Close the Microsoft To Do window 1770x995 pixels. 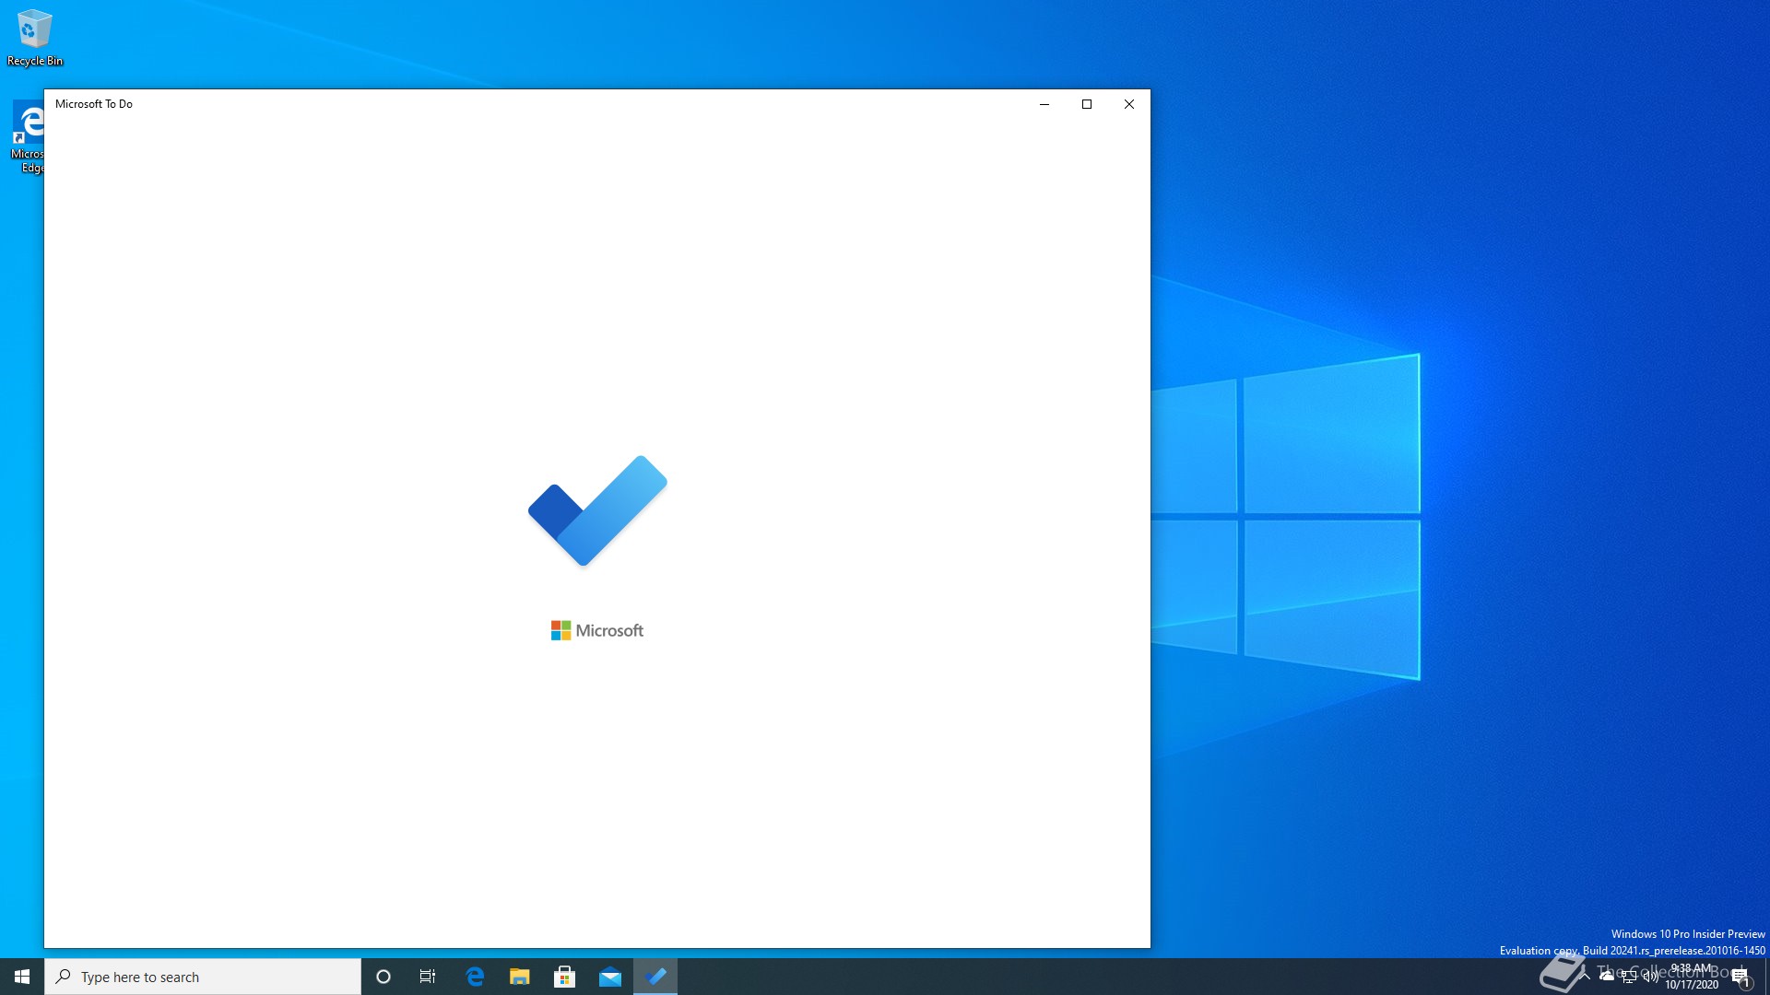1129,104
